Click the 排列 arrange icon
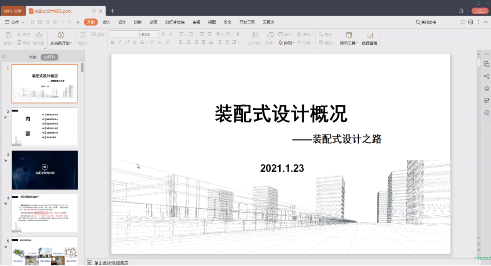Screen dimensions: 491x266 (x=287, y=43)
